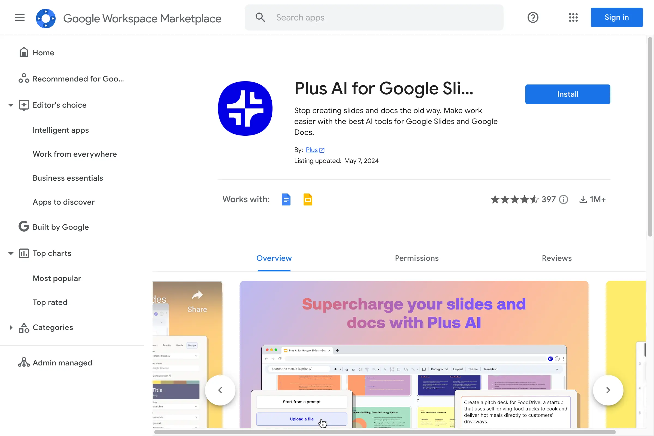Click the Install button
654x436 pixels.
(x=568, y=94)
